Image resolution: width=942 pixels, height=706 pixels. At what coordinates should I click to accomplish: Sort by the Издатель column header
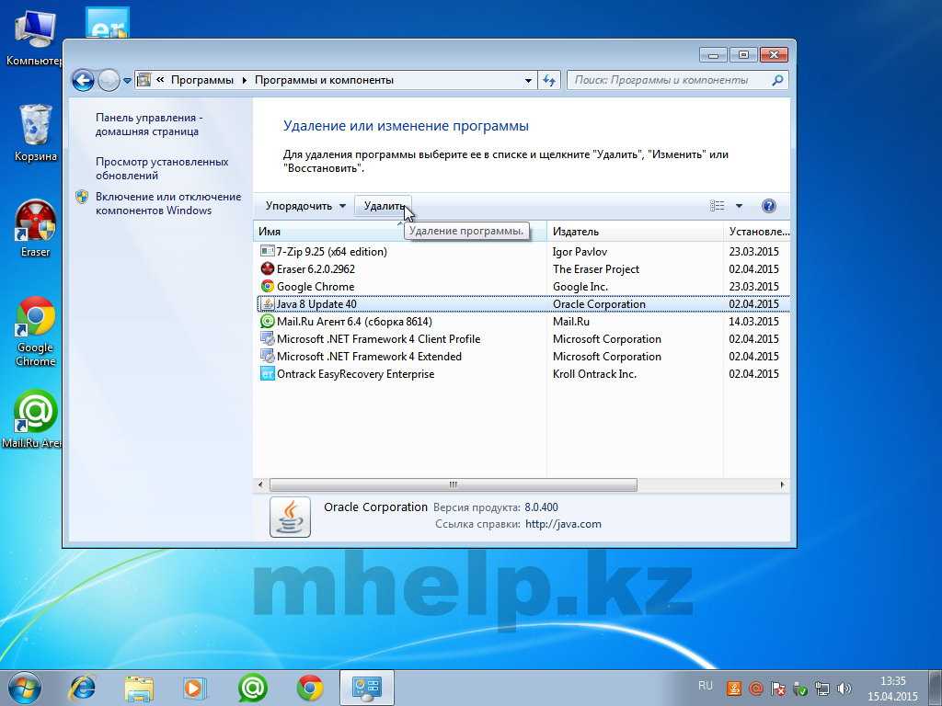[635, 231]
